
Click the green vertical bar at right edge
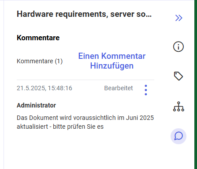tap(196, 84)
